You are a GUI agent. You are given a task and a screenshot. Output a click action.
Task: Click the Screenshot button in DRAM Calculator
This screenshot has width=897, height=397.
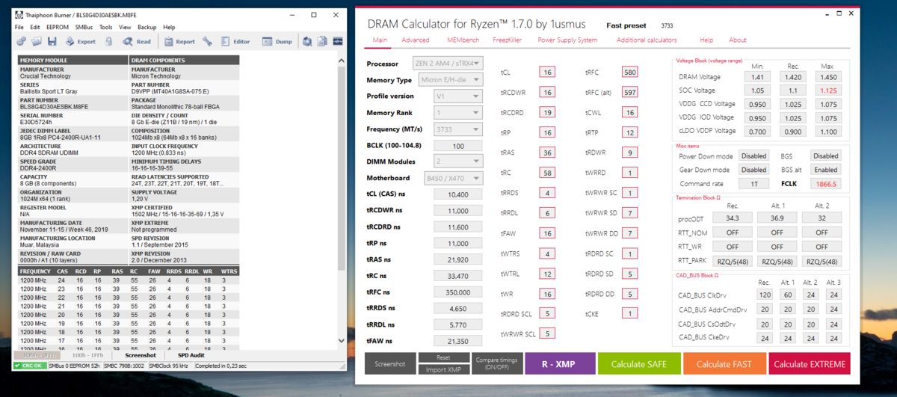(390, 364)
